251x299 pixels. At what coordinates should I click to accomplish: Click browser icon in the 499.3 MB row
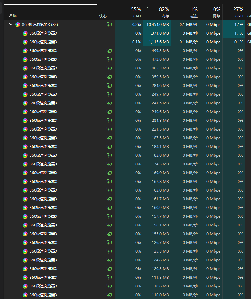pyautogui.click(x=25, y=51)
